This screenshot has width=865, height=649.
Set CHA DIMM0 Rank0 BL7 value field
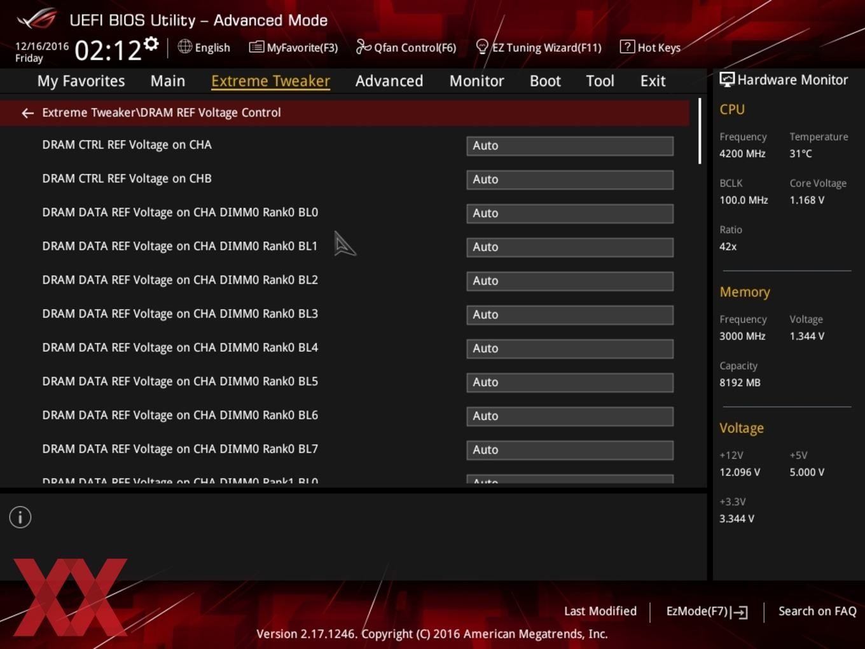(x=570, y=449)
